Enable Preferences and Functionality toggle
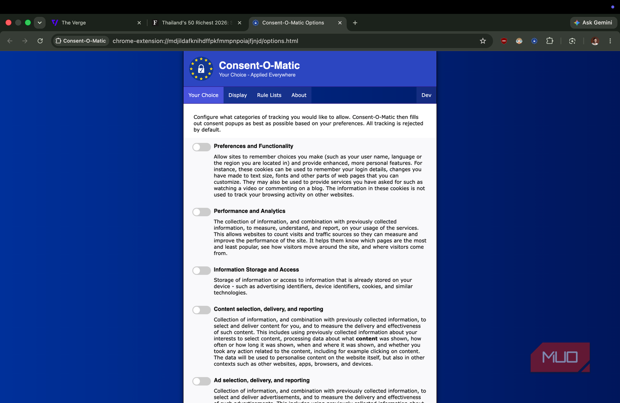This screenshot has height=403, width=620. [x=202, y=147]
